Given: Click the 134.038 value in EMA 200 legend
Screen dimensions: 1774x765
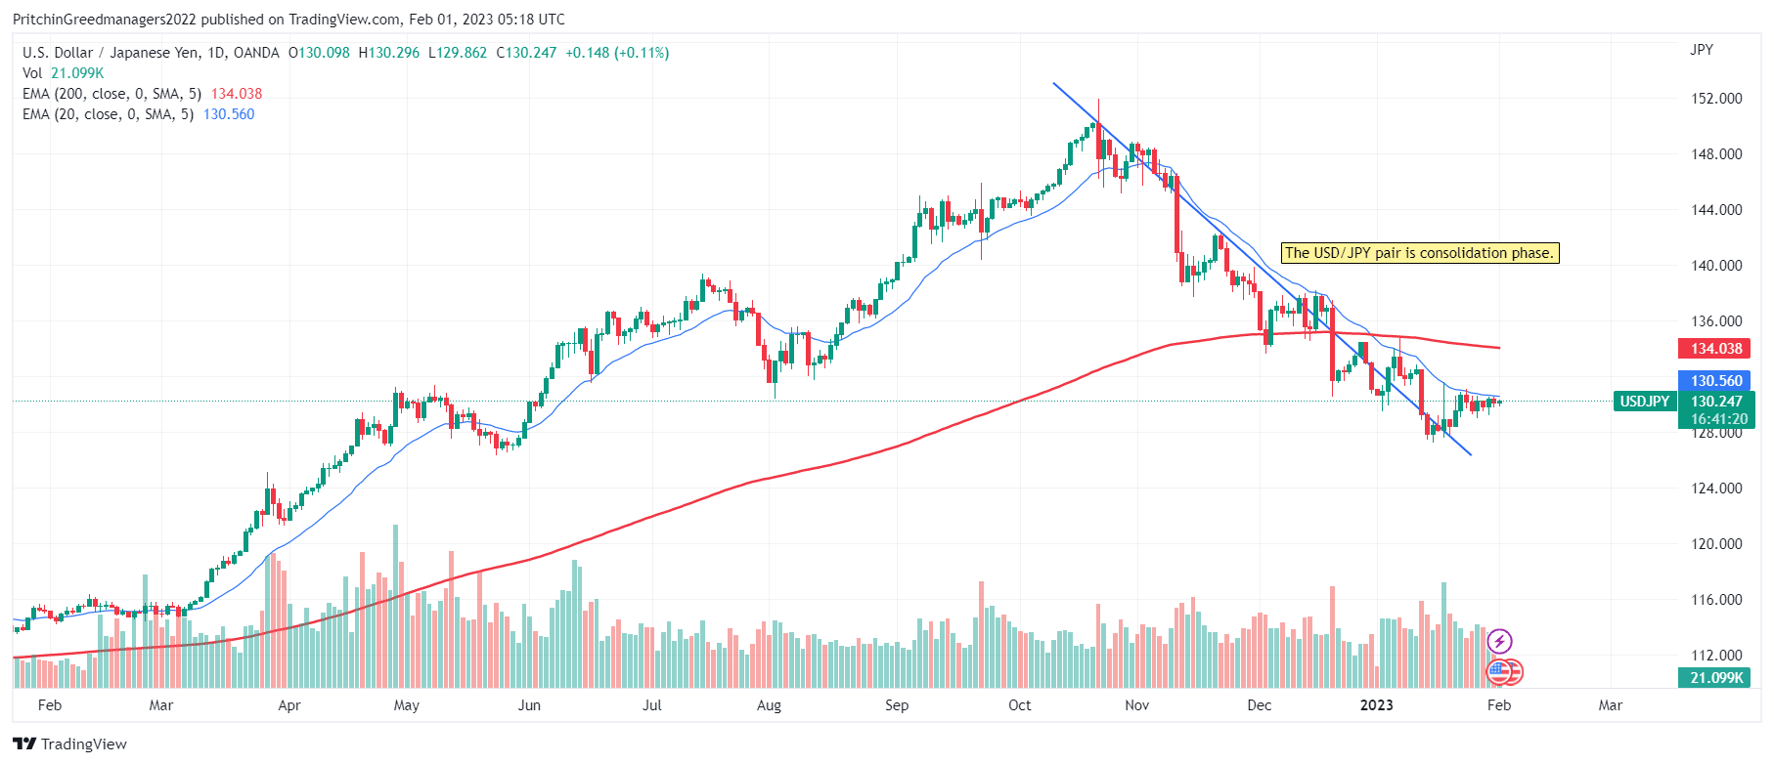Looking at the screenshot, I should [x=237, y=94].
